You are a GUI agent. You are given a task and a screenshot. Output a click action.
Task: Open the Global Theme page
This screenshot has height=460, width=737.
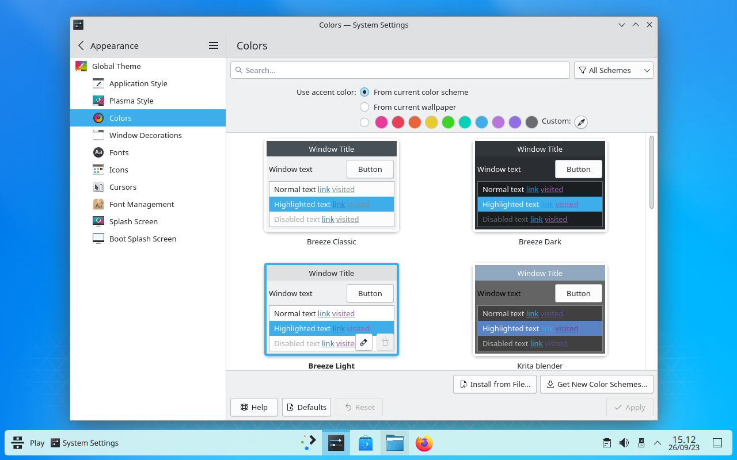click(x=148, y=66)
